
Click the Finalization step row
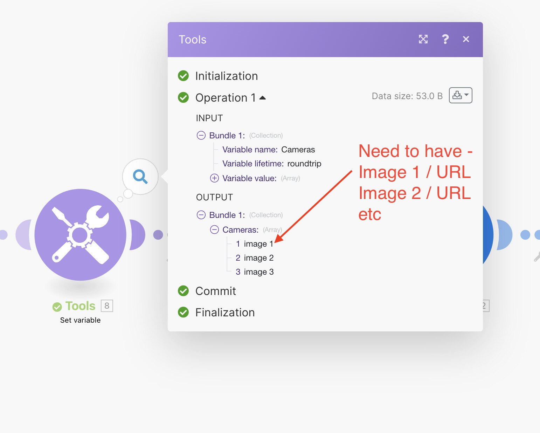pyautogui.click(x=216, y=312)
